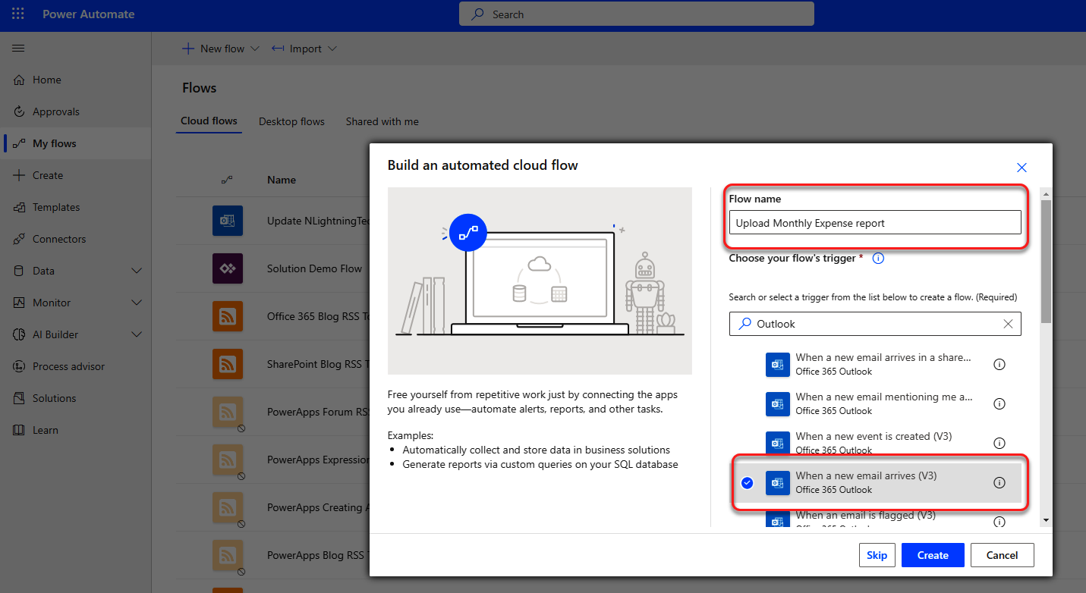The width and height of the screenshot is (1086, 593).
Task: Open PowerApps Blog RSS flow link
Action: pos(317,555)
